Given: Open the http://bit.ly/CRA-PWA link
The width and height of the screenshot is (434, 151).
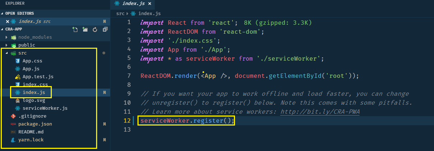Looking at the screenshot, I should [x=320, y=112].
